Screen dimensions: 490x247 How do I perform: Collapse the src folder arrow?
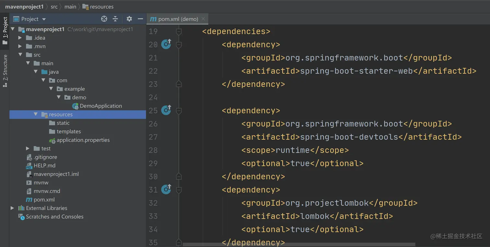(x=20, y=55)
